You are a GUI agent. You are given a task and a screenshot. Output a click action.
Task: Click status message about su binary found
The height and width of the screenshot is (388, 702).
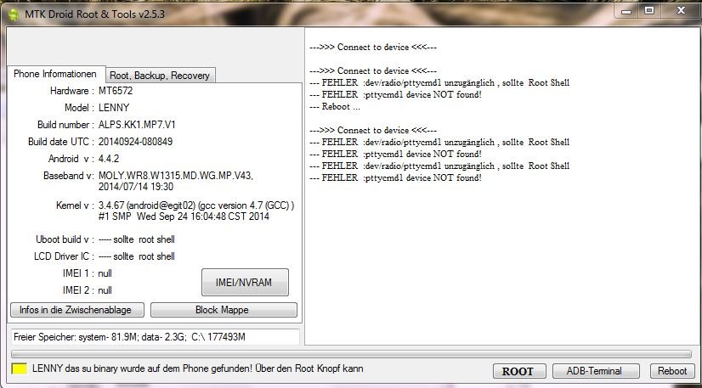pyautogui.click(x=198, y=368)
